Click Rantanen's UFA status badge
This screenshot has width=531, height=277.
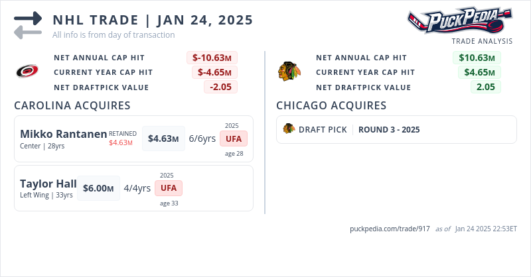point(234,138)
